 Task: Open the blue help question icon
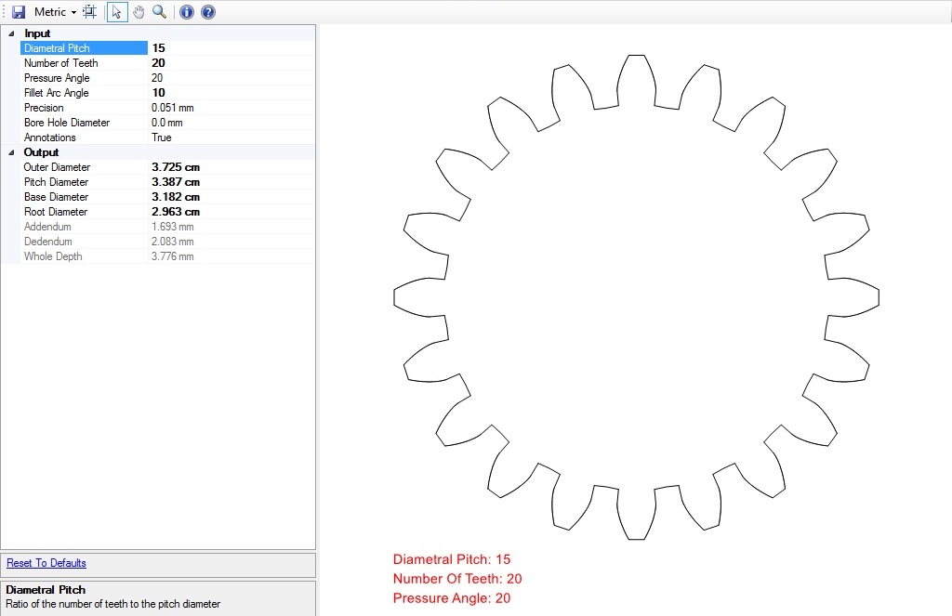(208, 12)
